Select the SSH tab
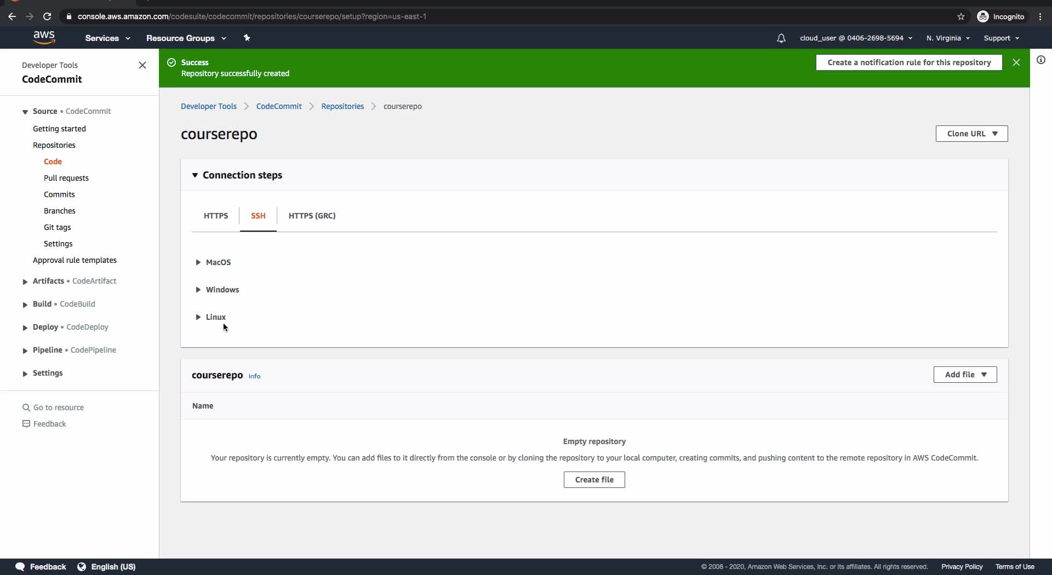 pyautogui.click(x=258, y=216)
